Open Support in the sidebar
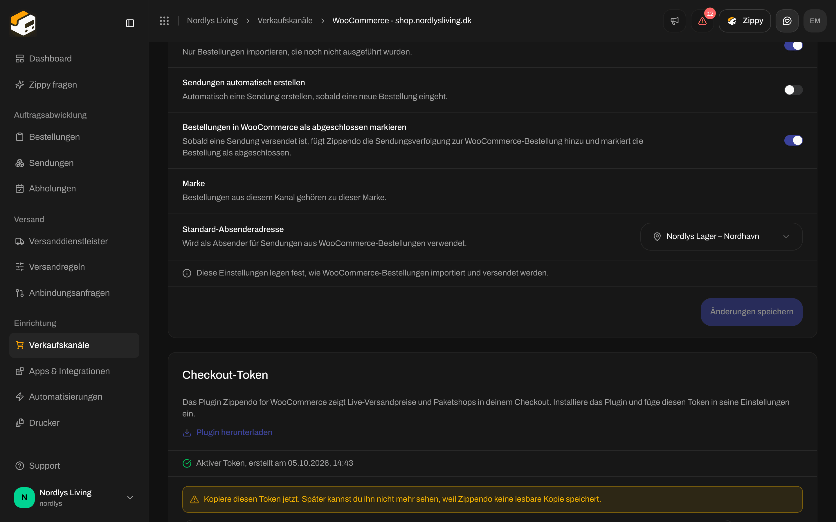 point(74,466)
